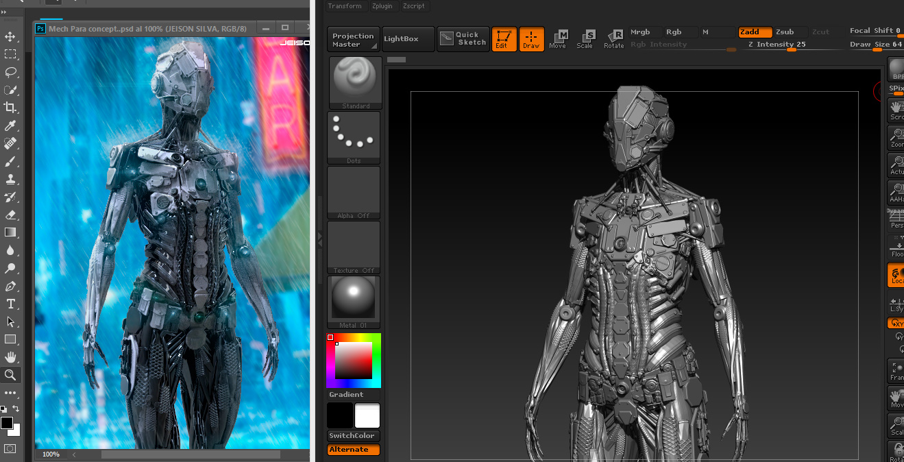Click Quick Sketch button
The width and height of the screenshot is (904, 462).
click(463, 39)
